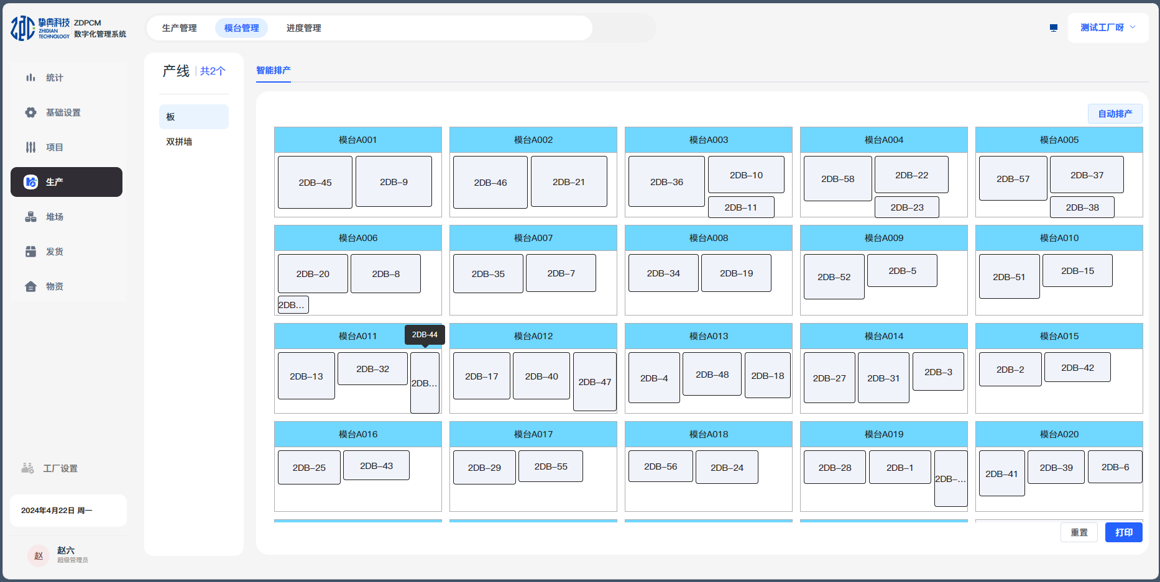The width and height of the screenshot is (1160, 582).
Task: Select the 智能排产 tab
Action: click(x=273, y=70)
